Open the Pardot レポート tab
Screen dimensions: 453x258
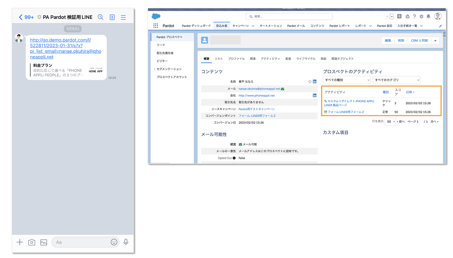click(x=339, y=26)
